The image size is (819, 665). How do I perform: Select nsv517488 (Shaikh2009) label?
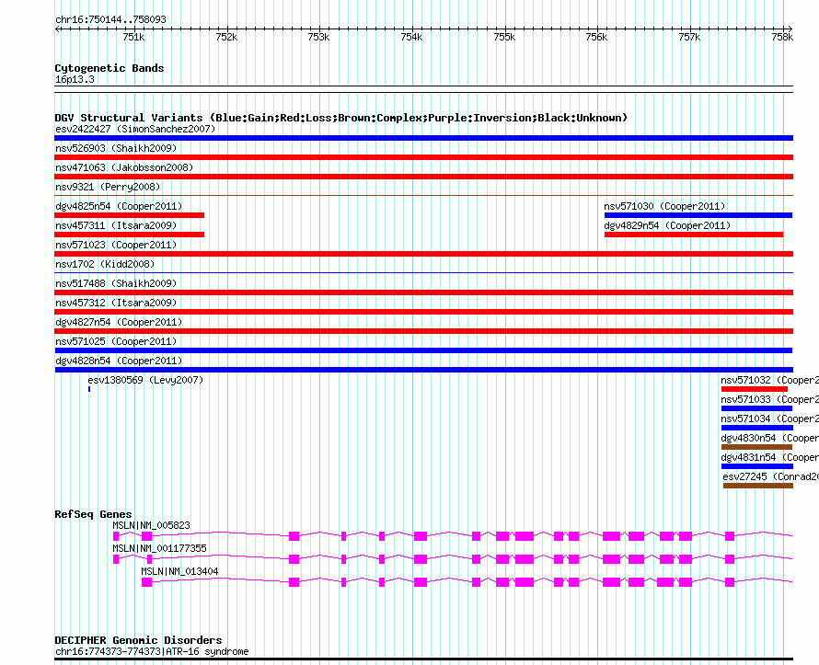(116, 283)
